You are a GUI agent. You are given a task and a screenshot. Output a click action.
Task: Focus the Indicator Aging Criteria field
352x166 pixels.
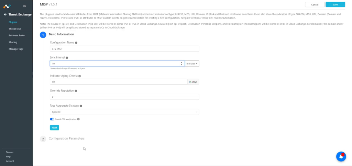pyautogui.click(x=119, y=82)
